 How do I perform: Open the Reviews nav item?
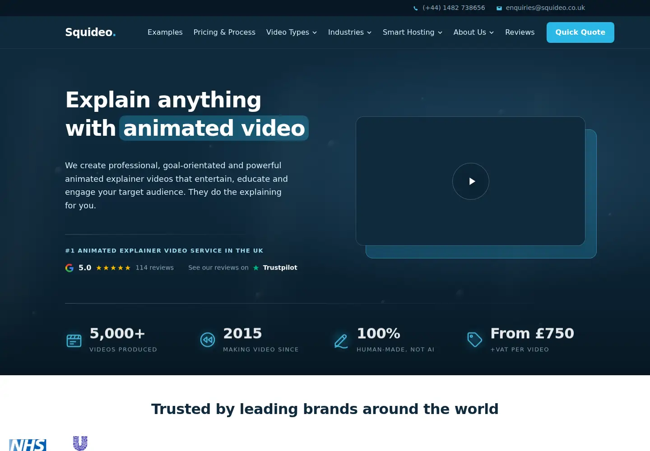click(520, 32)
